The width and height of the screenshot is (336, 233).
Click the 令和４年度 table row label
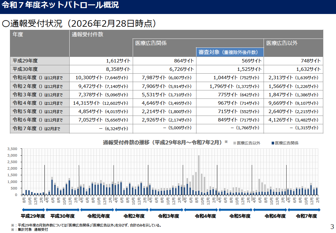[x=40, y=103]
